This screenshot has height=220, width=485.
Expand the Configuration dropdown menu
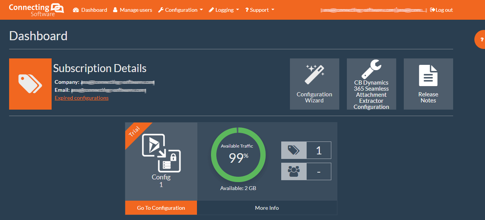click(x=181, y=10)
